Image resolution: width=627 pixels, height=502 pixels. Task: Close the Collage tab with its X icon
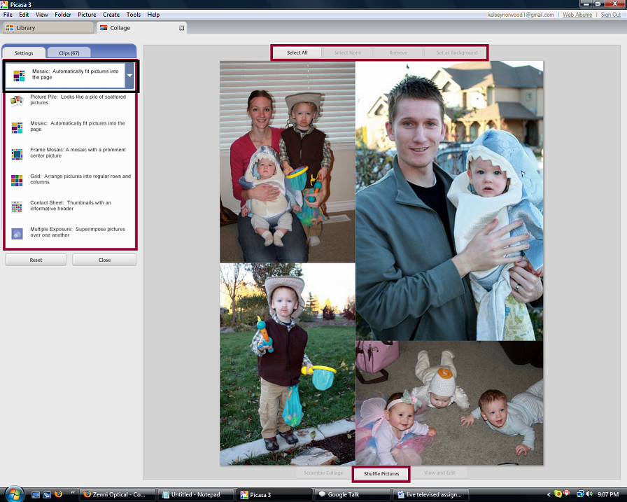tap(181, 28)
